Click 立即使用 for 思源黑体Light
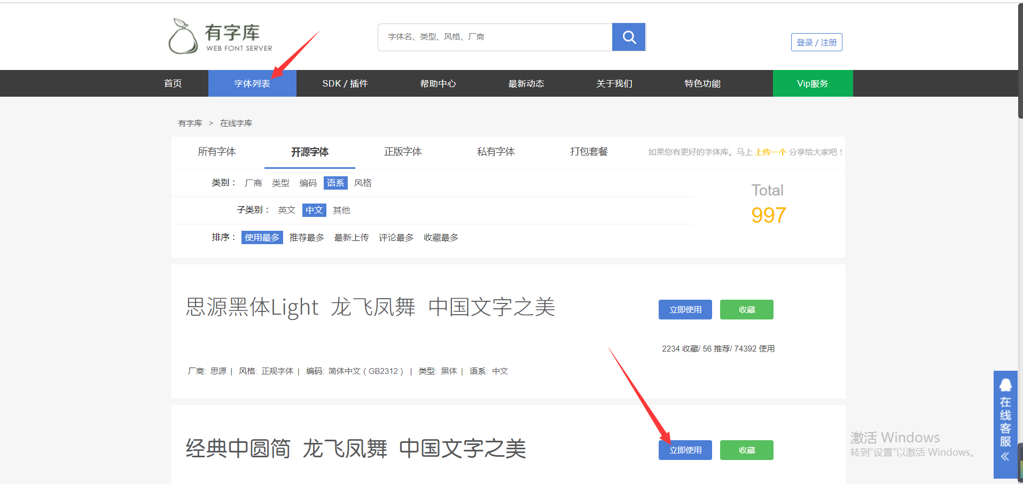 685,310
